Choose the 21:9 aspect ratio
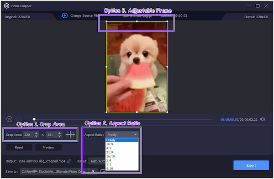Image resolution: width=274 pixels, height=179 pixels. point(122,152)
